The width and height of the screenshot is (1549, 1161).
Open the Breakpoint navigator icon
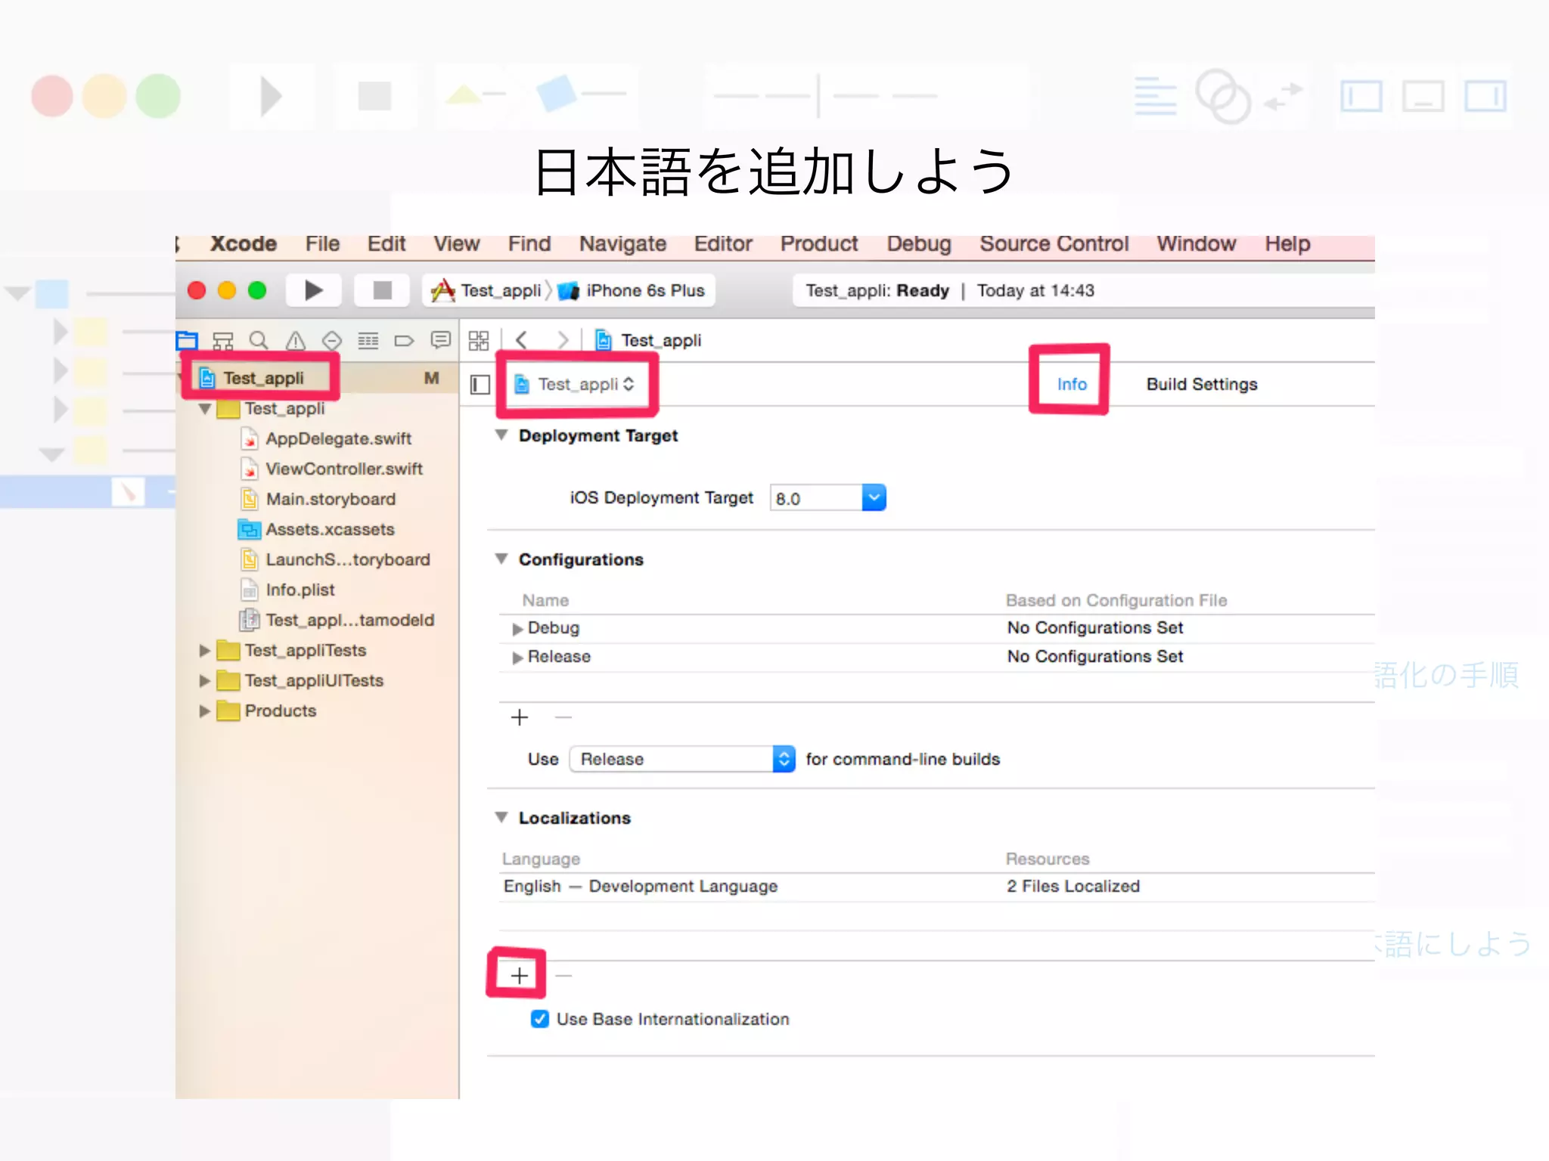[405, 341]
